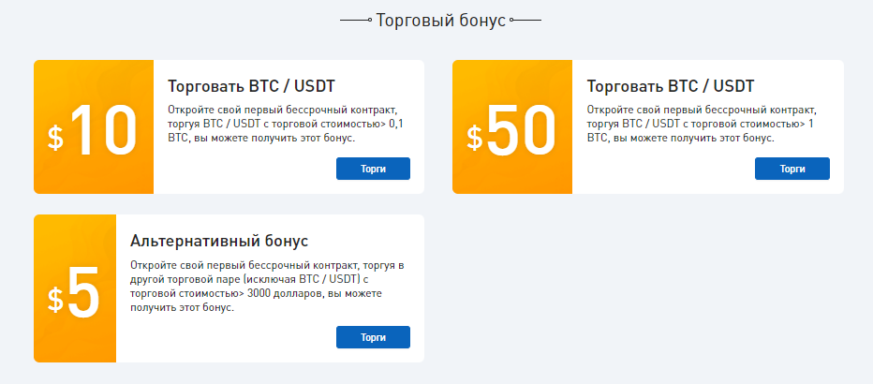873x384 pixels.
Task: Click the empty area right of the Альтернативный бонус card
Action: (x=646, y=288)
